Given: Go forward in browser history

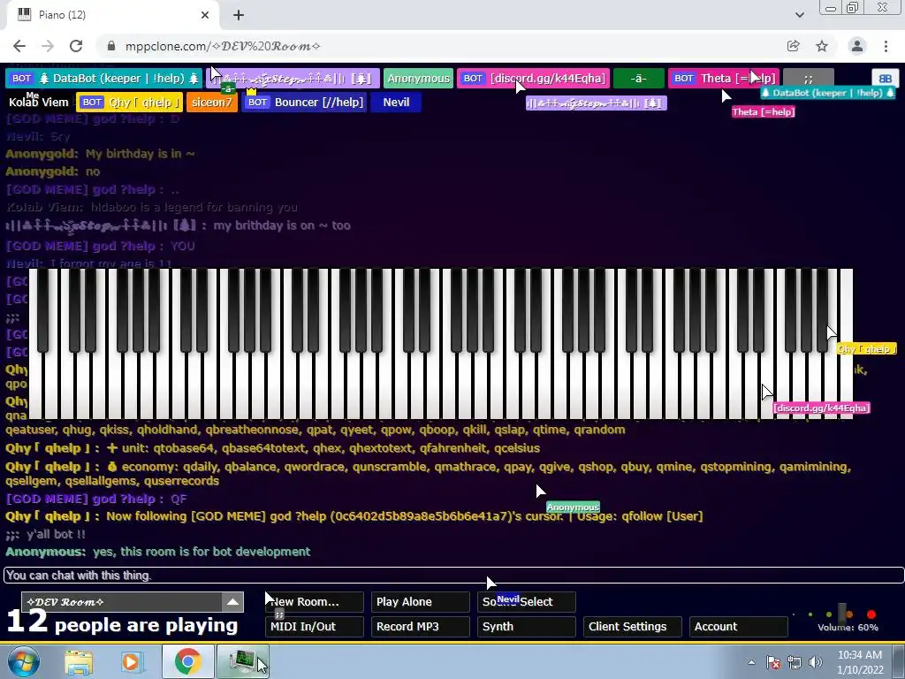Looking at the screenshot, I should 48,46.
